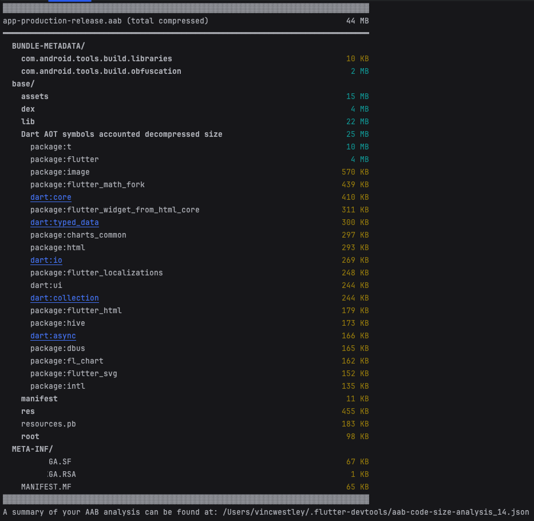Screen dimensions: 534x521
Task: Click the MANIFEST.MF entry
Action: tap(46, 487)
